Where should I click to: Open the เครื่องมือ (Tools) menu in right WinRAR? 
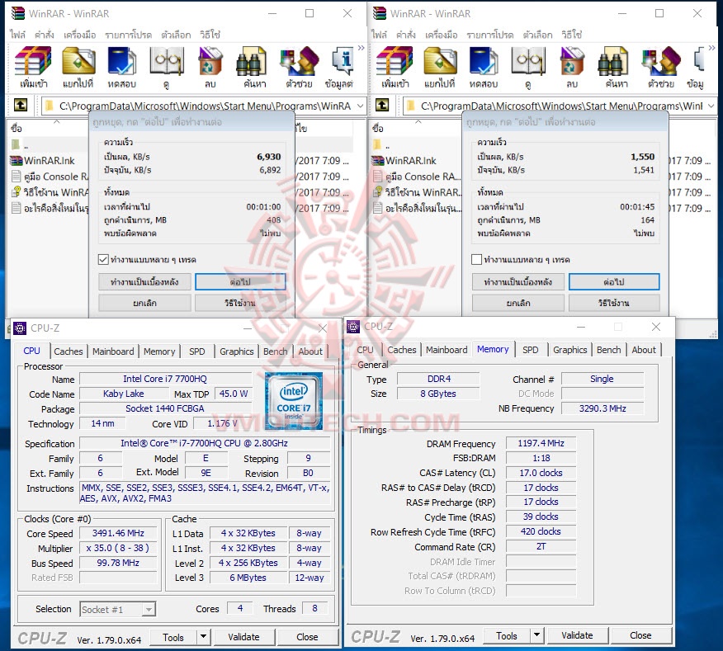pyautogui.click(x=442, y=35)
